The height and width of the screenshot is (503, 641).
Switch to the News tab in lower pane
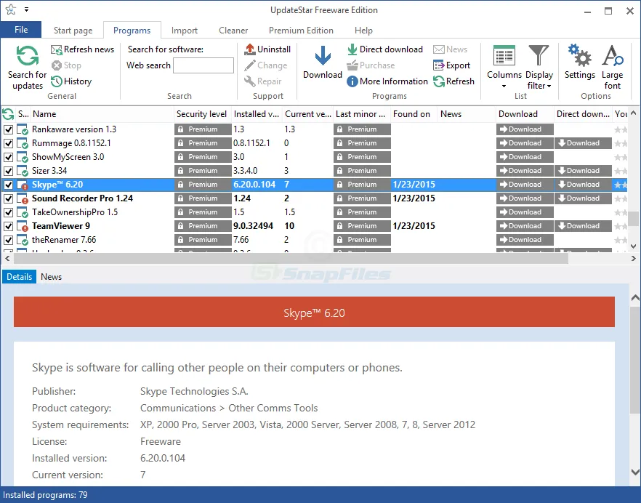(51, 277)
